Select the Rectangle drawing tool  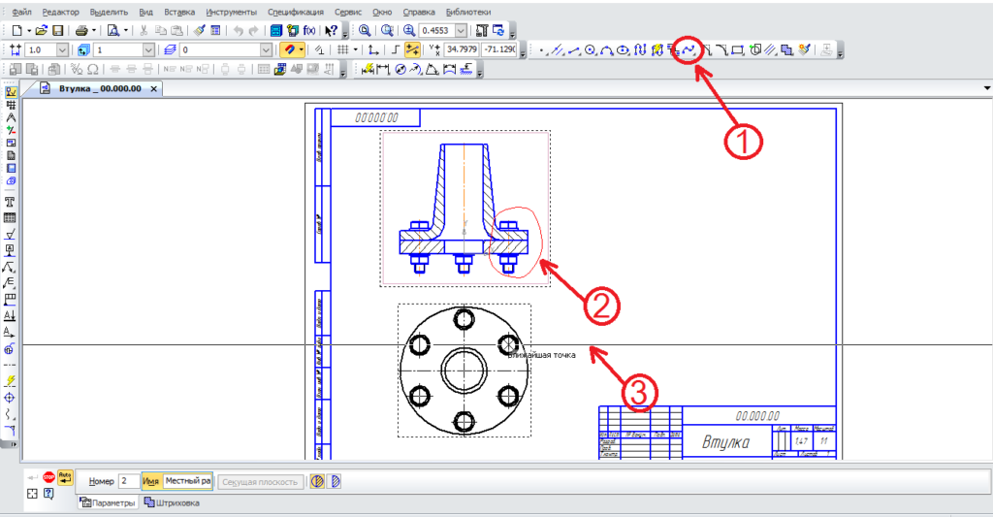(737, 49)
